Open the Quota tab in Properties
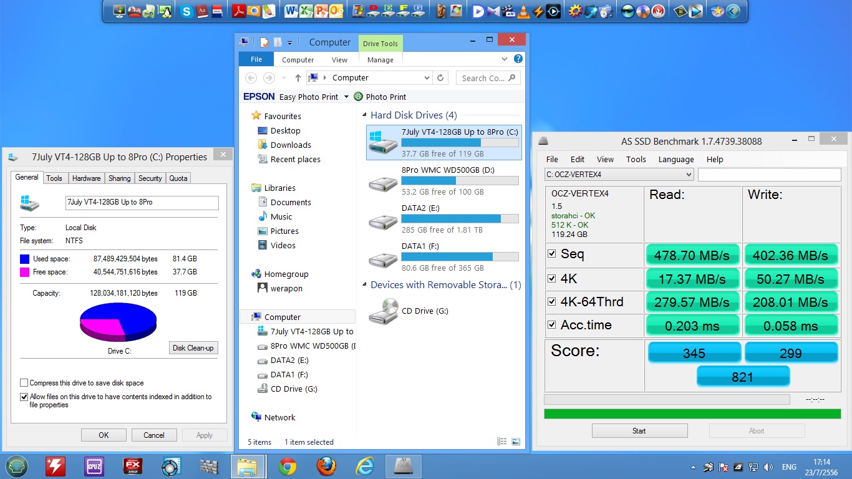 tap(178, 178)
